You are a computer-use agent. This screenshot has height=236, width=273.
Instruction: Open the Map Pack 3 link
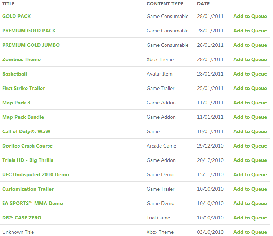16,103
